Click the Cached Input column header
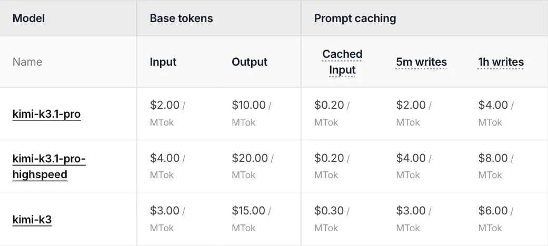This screenshot has width=548, height=246. [342, 61]
